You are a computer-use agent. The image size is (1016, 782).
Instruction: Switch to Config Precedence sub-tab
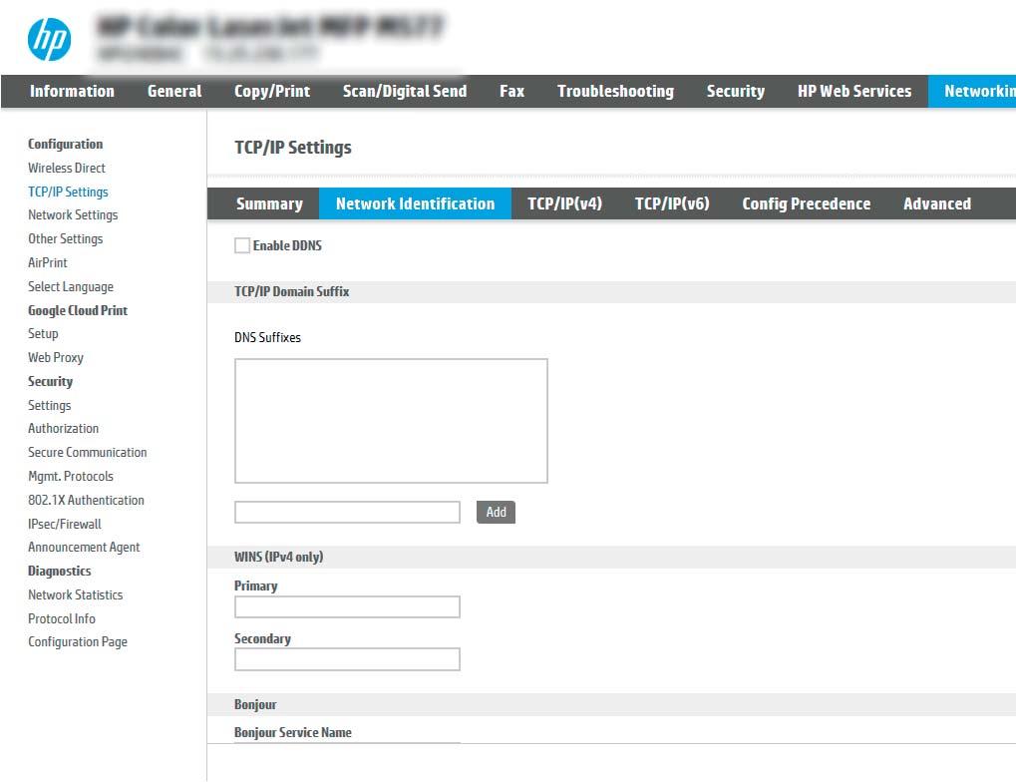tap(806, 203)
